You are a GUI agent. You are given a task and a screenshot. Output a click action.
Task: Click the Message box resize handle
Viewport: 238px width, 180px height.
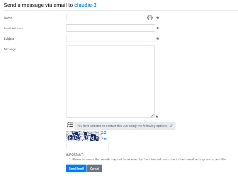tap(152, 116)
